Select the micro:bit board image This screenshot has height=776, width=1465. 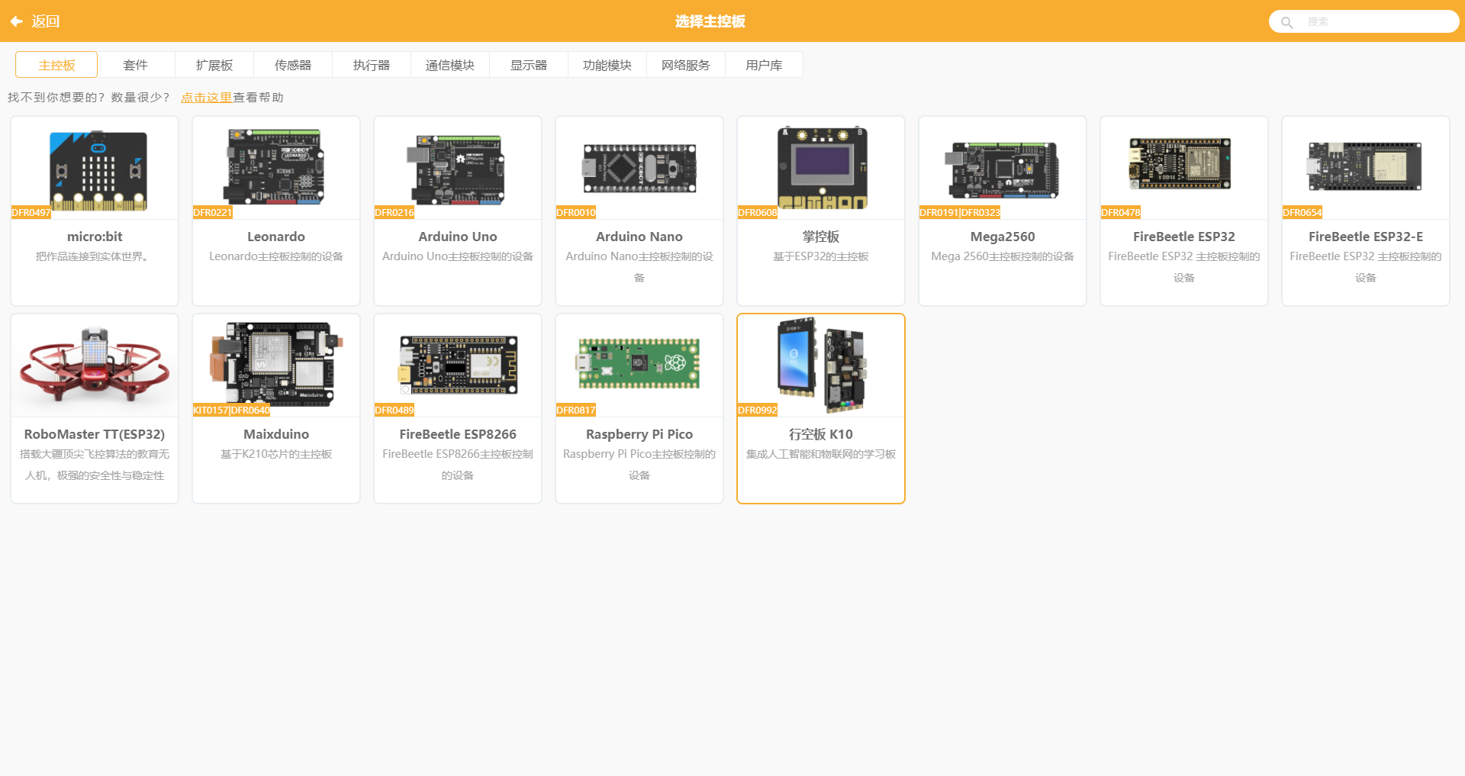point(98,170)
